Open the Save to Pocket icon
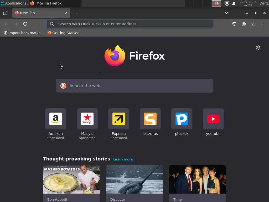Image resolution: width=269 pixels, height=202 pixels. 234,24
